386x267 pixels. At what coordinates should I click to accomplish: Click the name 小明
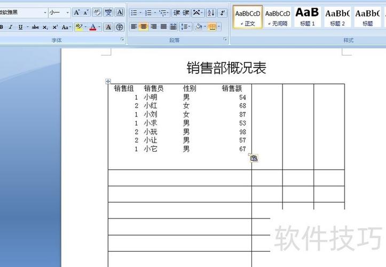point(151,97)
